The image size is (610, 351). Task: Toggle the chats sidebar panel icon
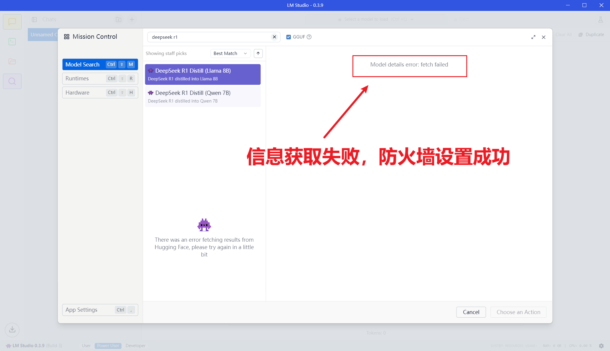(x=34, y=19)
